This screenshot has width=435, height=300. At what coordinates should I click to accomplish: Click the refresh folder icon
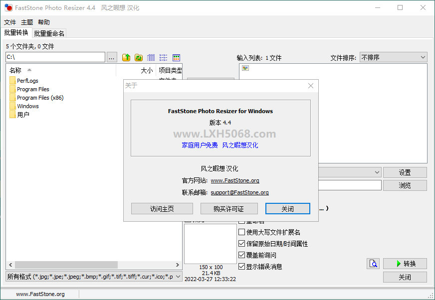139,57
